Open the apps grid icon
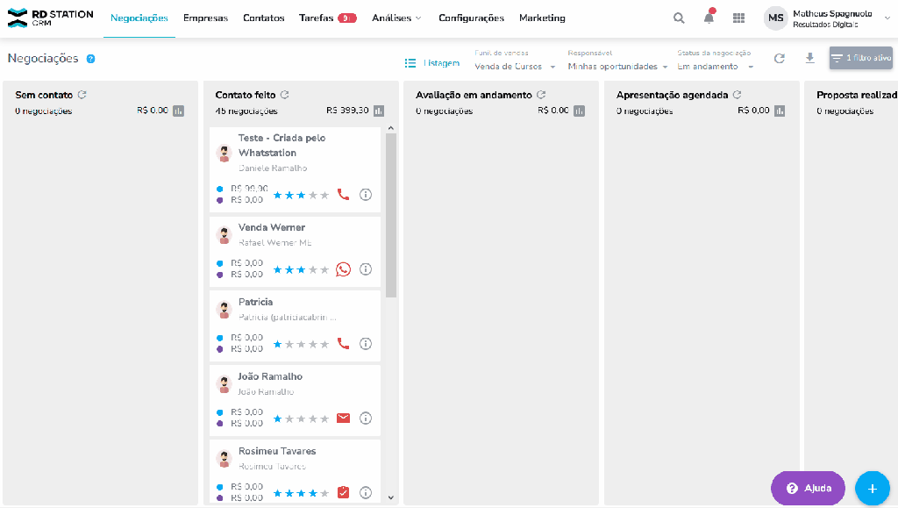 coord(738,18)
